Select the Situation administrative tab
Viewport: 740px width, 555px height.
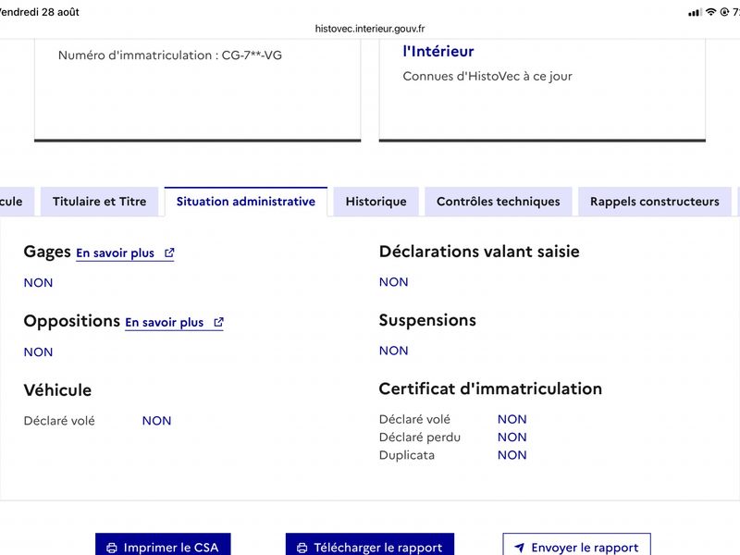[x=246, y=202]
